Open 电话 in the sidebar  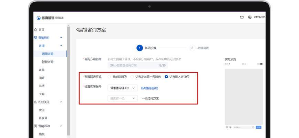pyautogui.click(x=42, y=86)
